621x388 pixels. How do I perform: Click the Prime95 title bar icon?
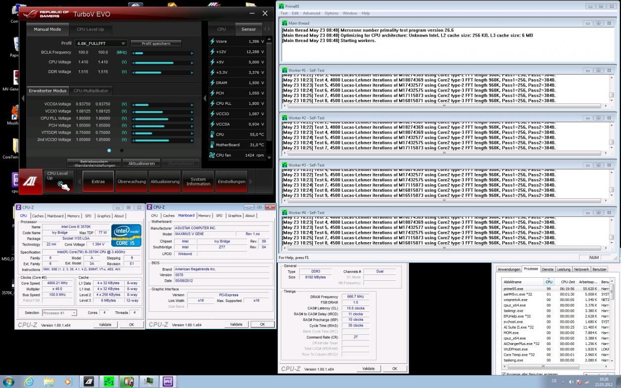click(x=282, y=6)
